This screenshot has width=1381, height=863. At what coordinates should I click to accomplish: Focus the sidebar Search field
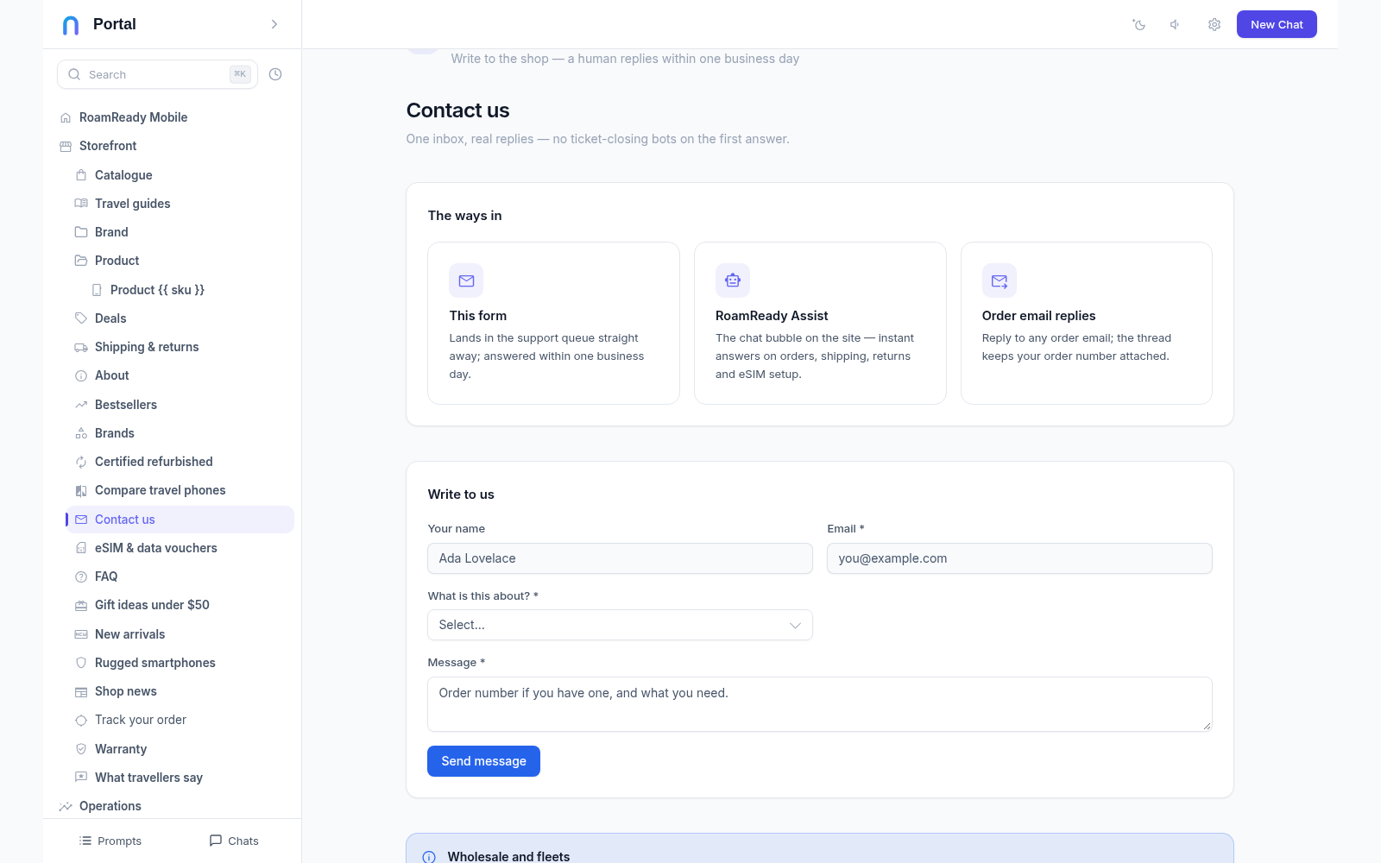pos(157,74)
